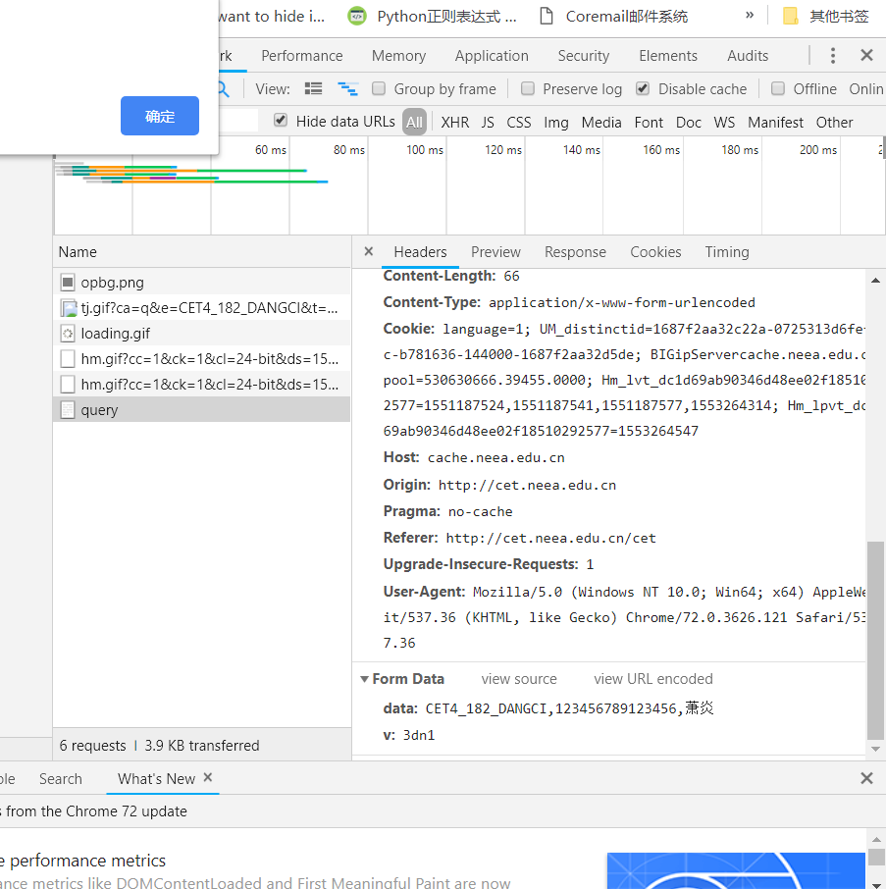Screen dimensions: 886x889
Task: Select the opbg.png request row
Action: pos(202,282)
